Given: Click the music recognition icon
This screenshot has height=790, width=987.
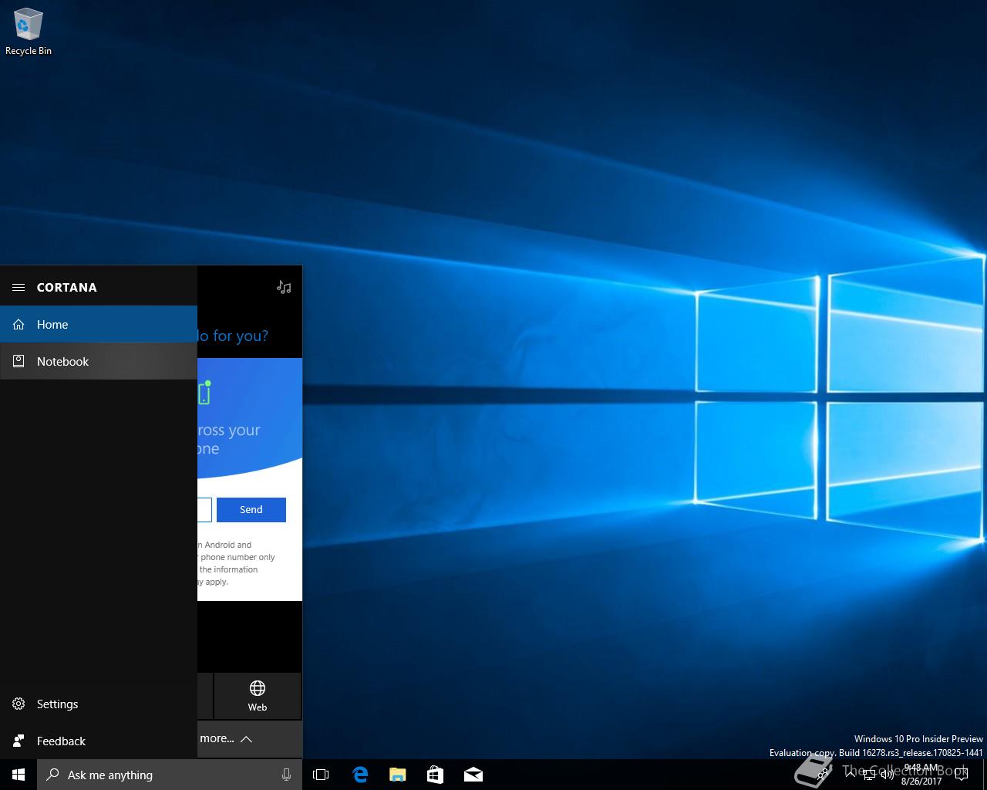Looking at the screenshot, I should pyautogui.click(x=284, y=287).
